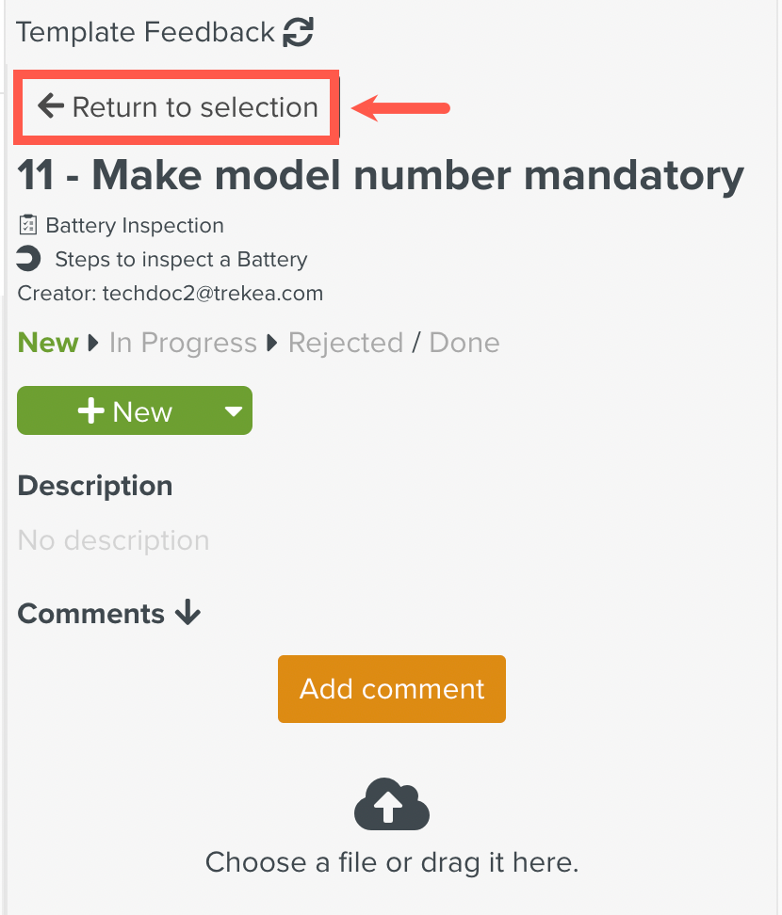Click the ticket title Make model number mandatory
The height and width of the screenshot is (915, 782).
(x=381, y=175)
